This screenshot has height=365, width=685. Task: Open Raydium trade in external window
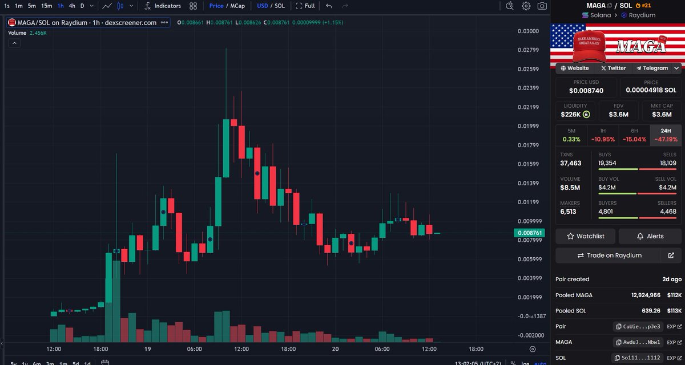point(671,255)
